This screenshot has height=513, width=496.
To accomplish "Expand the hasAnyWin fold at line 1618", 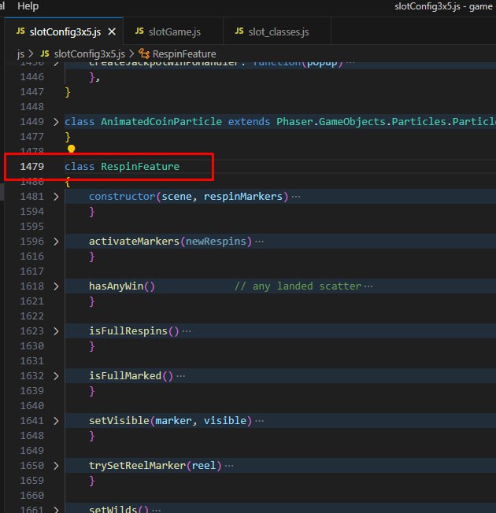I will tap(57, 286).
